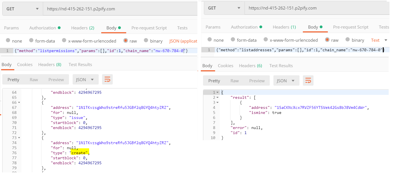Open JSON format dropdown in right response
Viewport: 394px width, 178px height.
coord(286,81)
